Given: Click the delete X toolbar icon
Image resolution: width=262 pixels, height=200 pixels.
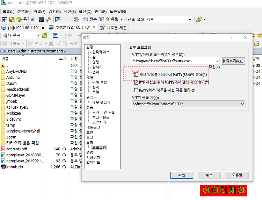Looking at the screenshot, I should coord(51,44).
